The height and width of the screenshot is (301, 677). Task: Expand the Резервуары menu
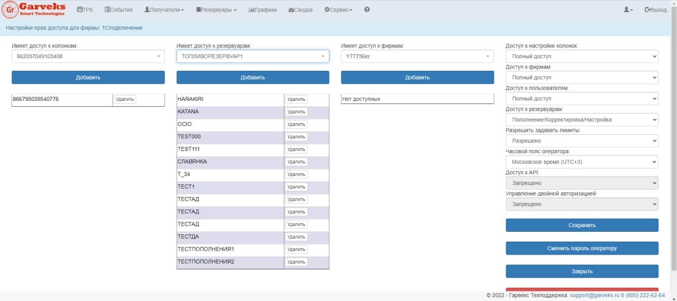216,10
